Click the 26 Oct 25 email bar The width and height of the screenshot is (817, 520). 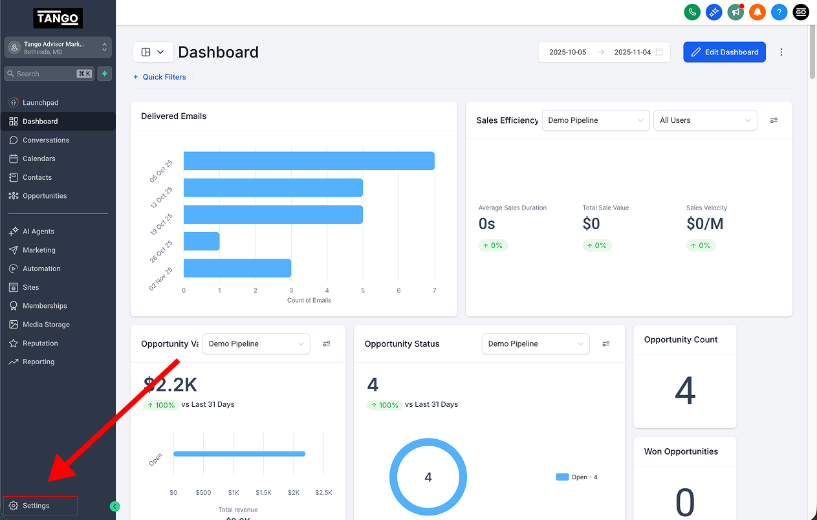point(201,241)
